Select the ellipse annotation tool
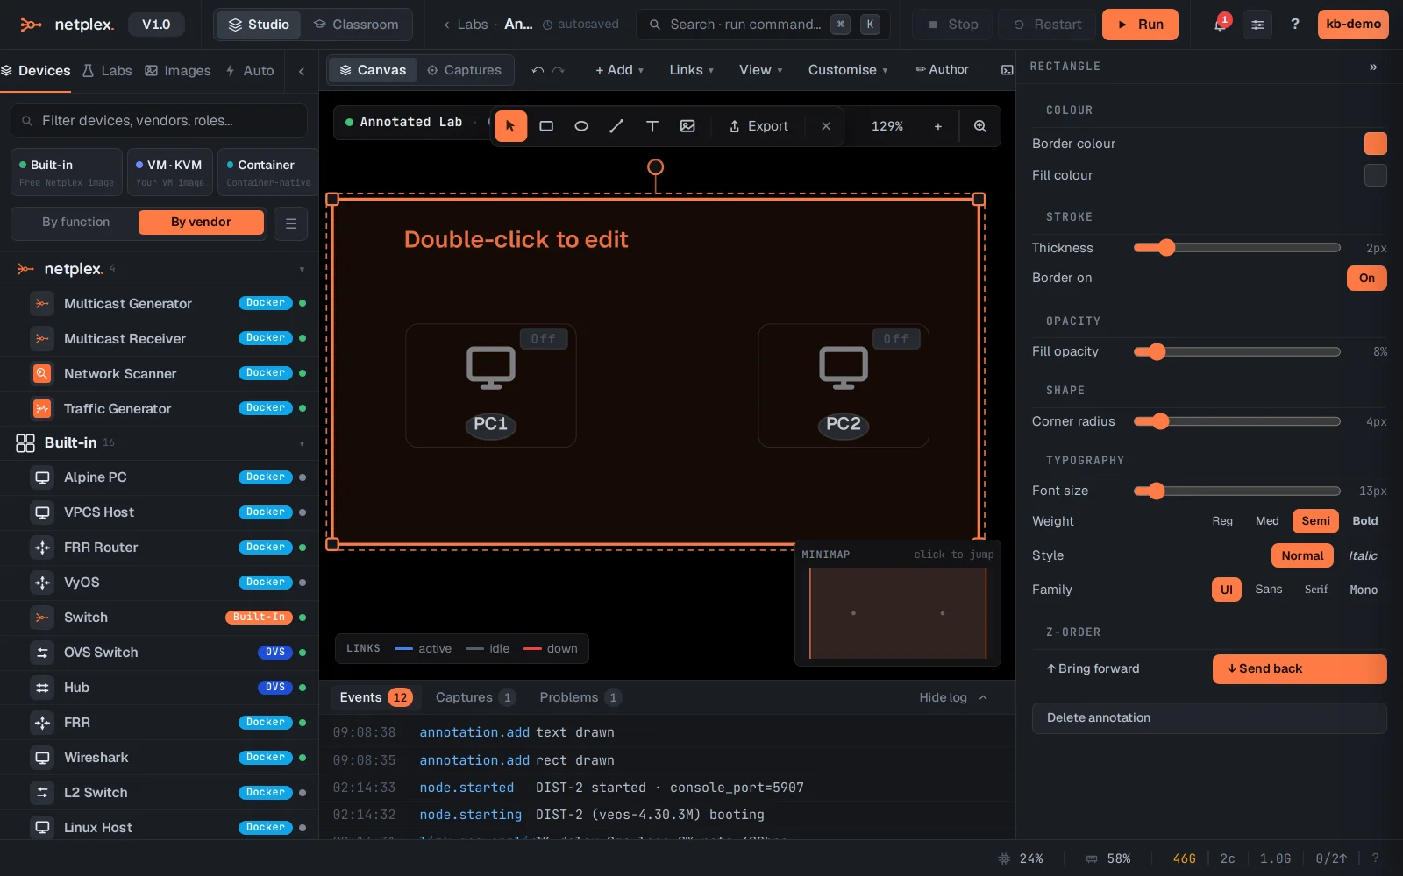Screen dimensions: 1403x876 [581, 126]
